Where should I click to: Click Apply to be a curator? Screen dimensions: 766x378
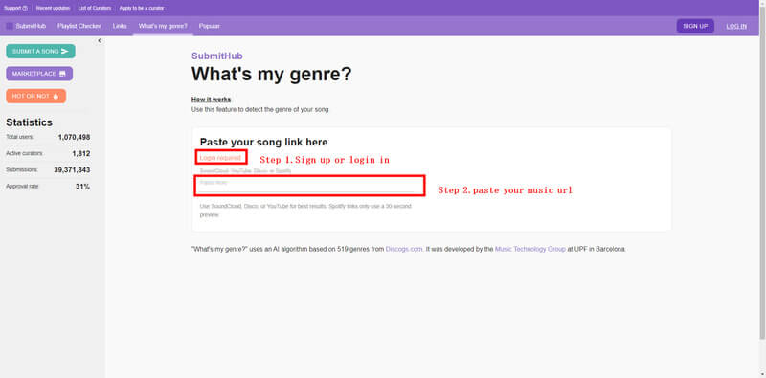tap(142, 9)
